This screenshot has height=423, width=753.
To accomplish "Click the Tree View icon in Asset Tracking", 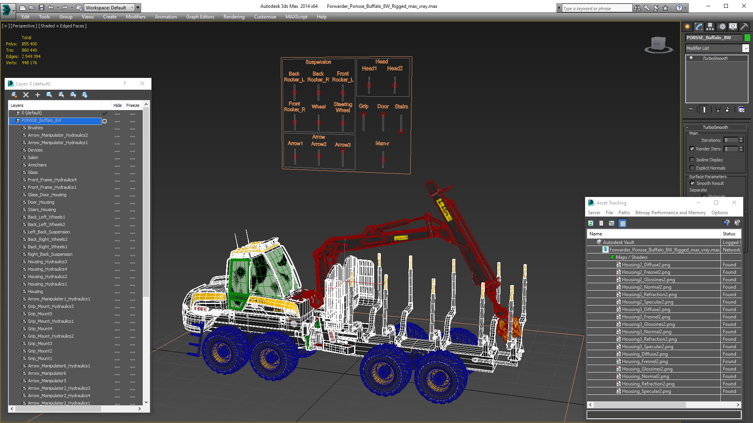I will click(612, 223).
